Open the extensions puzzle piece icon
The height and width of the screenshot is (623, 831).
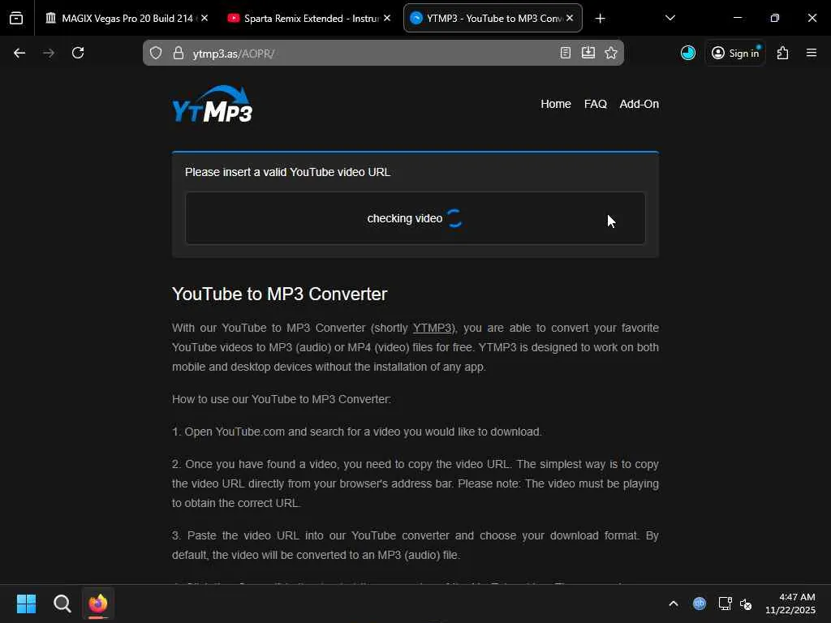pyautogui.click(x=783, y=53)
